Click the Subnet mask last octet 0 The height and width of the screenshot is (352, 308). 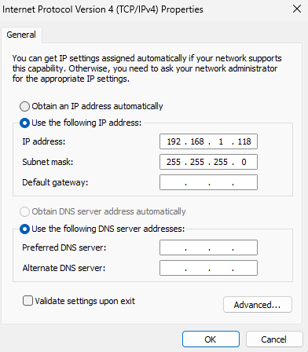[x=244, y=162]
